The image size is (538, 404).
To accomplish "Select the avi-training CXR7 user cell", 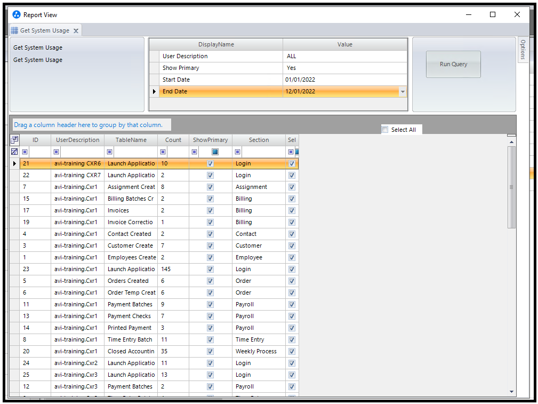I will (77, 175).
